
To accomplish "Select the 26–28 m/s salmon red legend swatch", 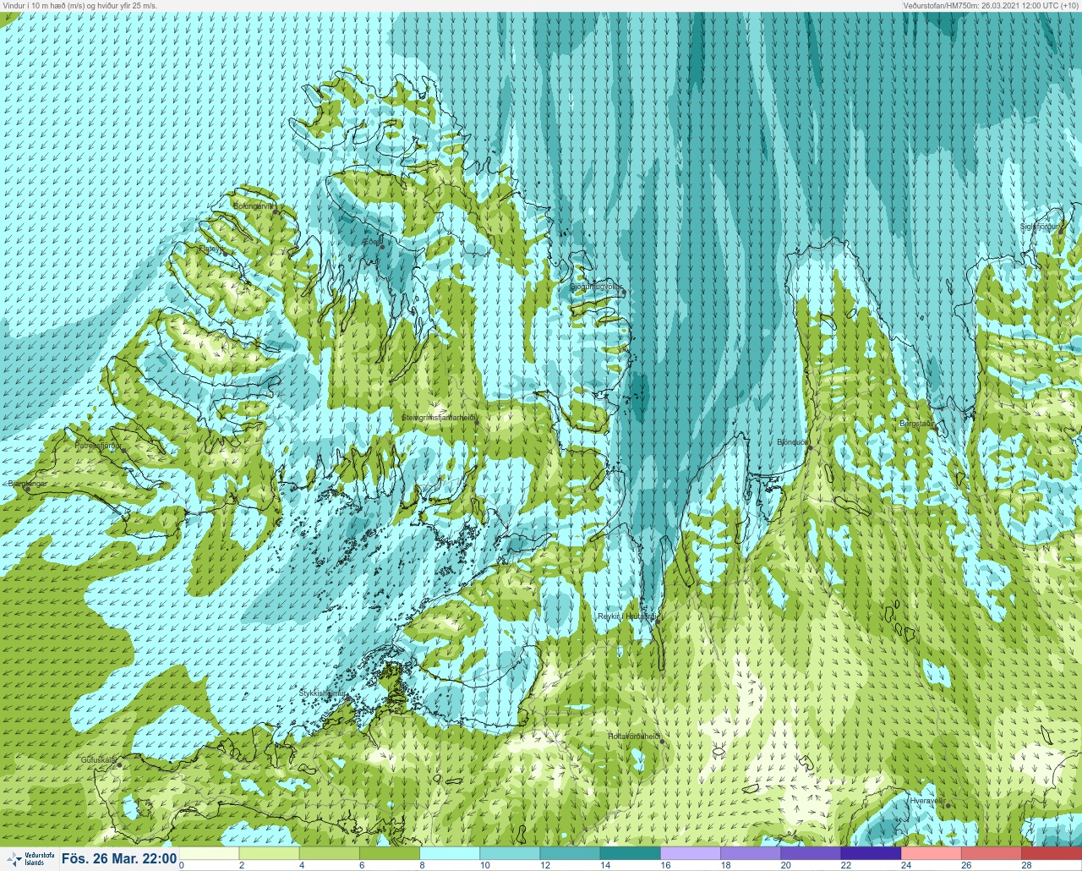I will tap(992, 853).
